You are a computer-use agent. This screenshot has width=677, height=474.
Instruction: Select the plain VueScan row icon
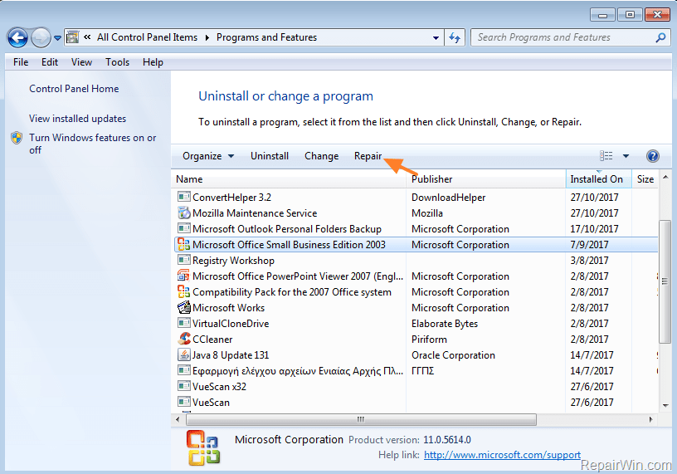tap(184, 403)
